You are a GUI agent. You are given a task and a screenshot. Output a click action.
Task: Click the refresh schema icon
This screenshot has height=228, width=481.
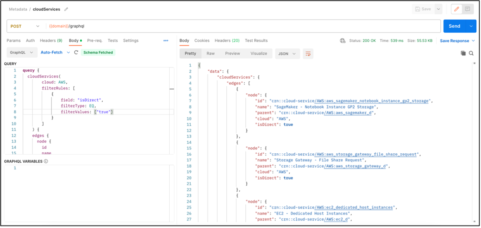[76, 52]
